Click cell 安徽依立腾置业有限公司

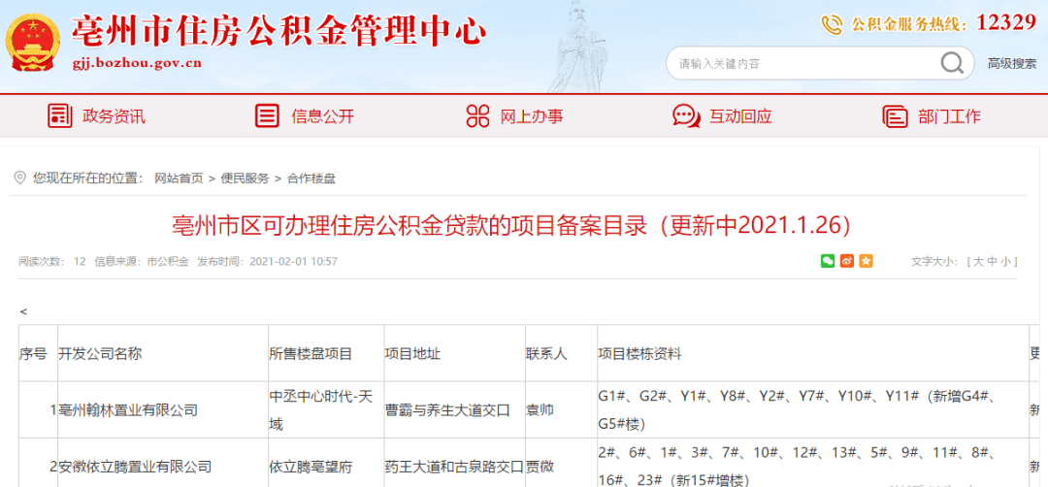coord(135,467)
